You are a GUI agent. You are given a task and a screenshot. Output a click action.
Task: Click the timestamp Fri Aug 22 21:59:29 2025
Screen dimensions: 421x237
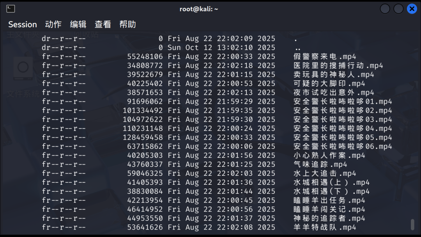click(221, 102)
